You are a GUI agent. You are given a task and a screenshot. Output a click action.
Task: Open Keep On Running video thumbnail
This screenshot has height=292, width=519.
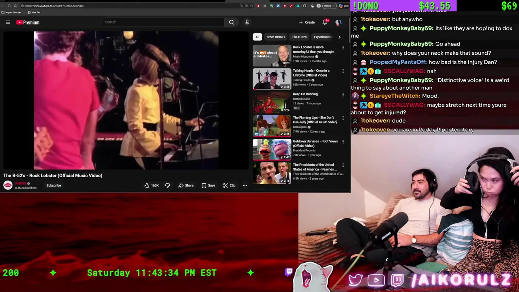click(272, 103)
